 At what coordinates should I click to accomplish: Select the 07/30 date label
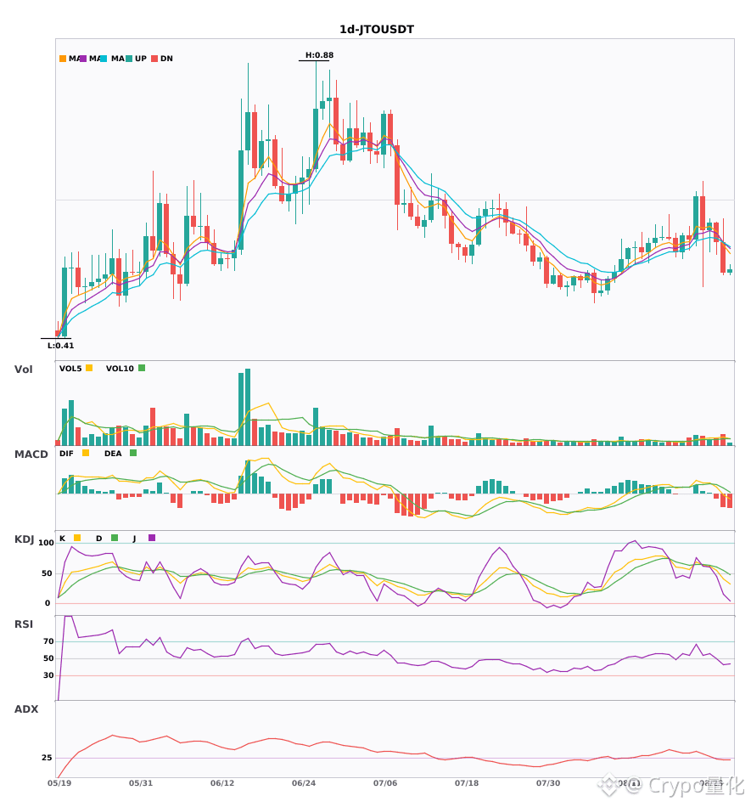click(x=548, y=783)
